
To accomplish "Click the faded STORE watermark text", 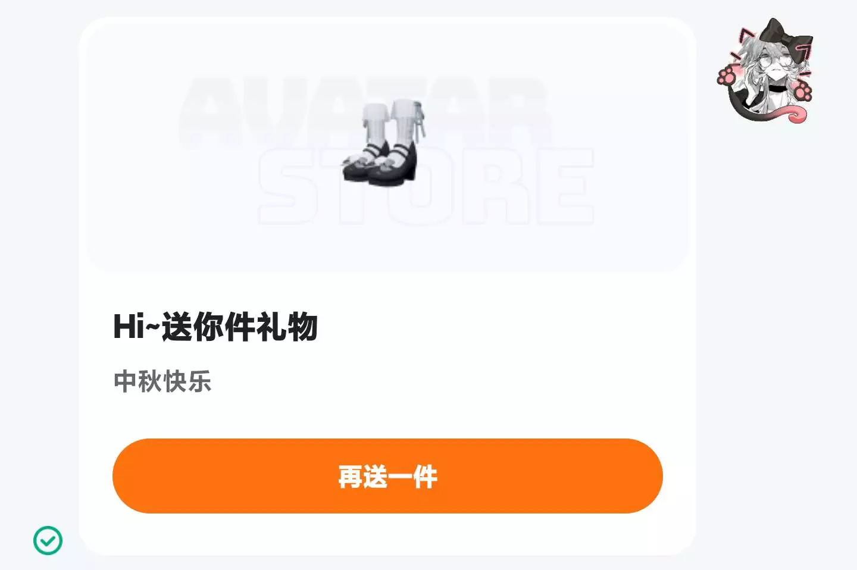I will click(x=426, y=186).
